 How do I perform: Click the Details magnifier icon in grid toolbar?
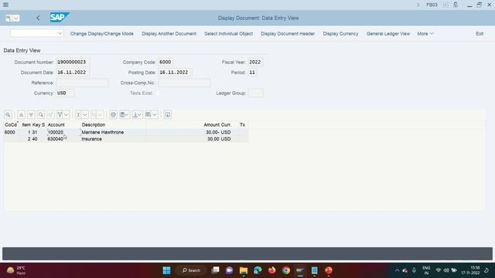[x=9, y=115]
